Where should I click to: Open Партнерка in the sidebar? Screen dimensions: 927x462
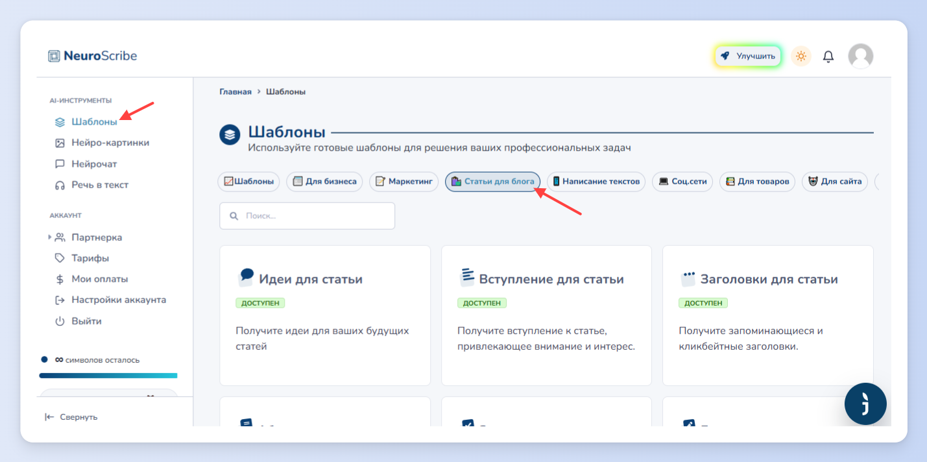[97, 237]
